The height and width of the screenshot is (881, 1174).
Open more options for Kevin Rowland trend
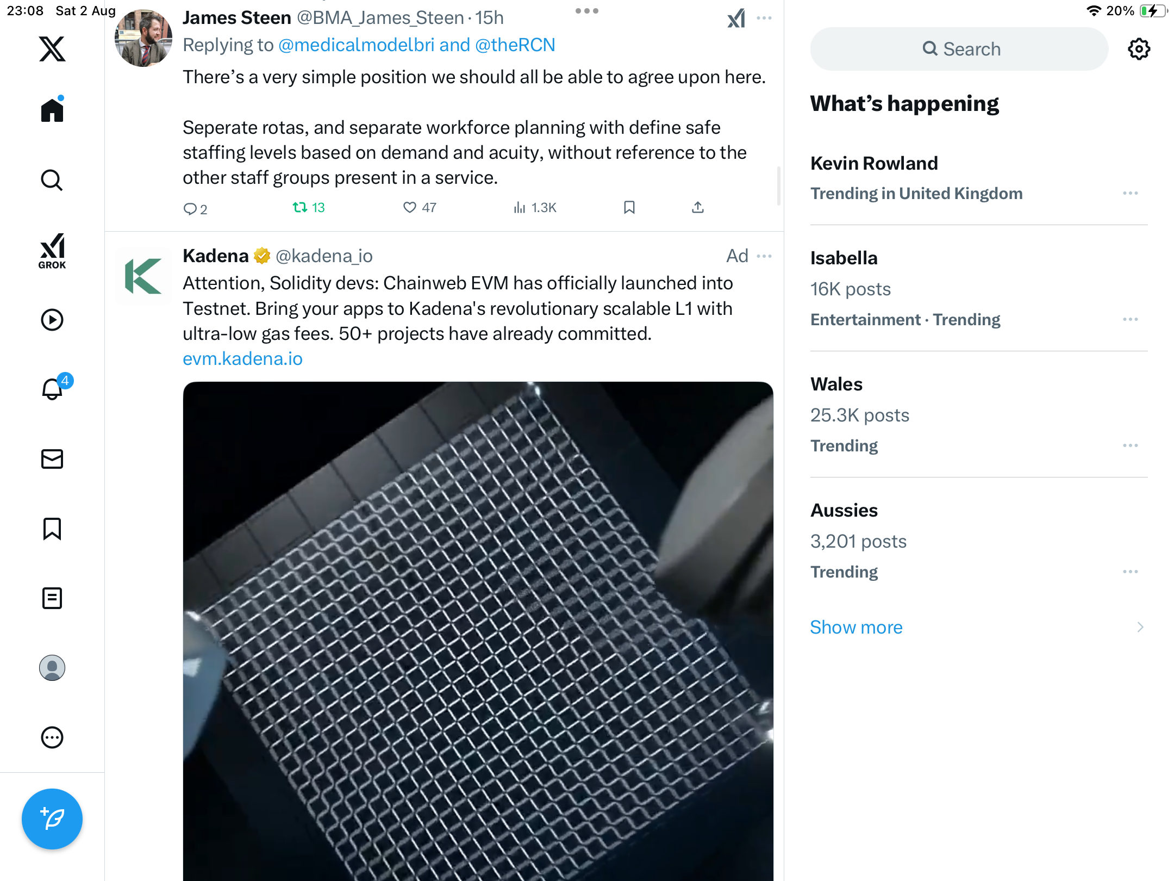(1130, 193)
